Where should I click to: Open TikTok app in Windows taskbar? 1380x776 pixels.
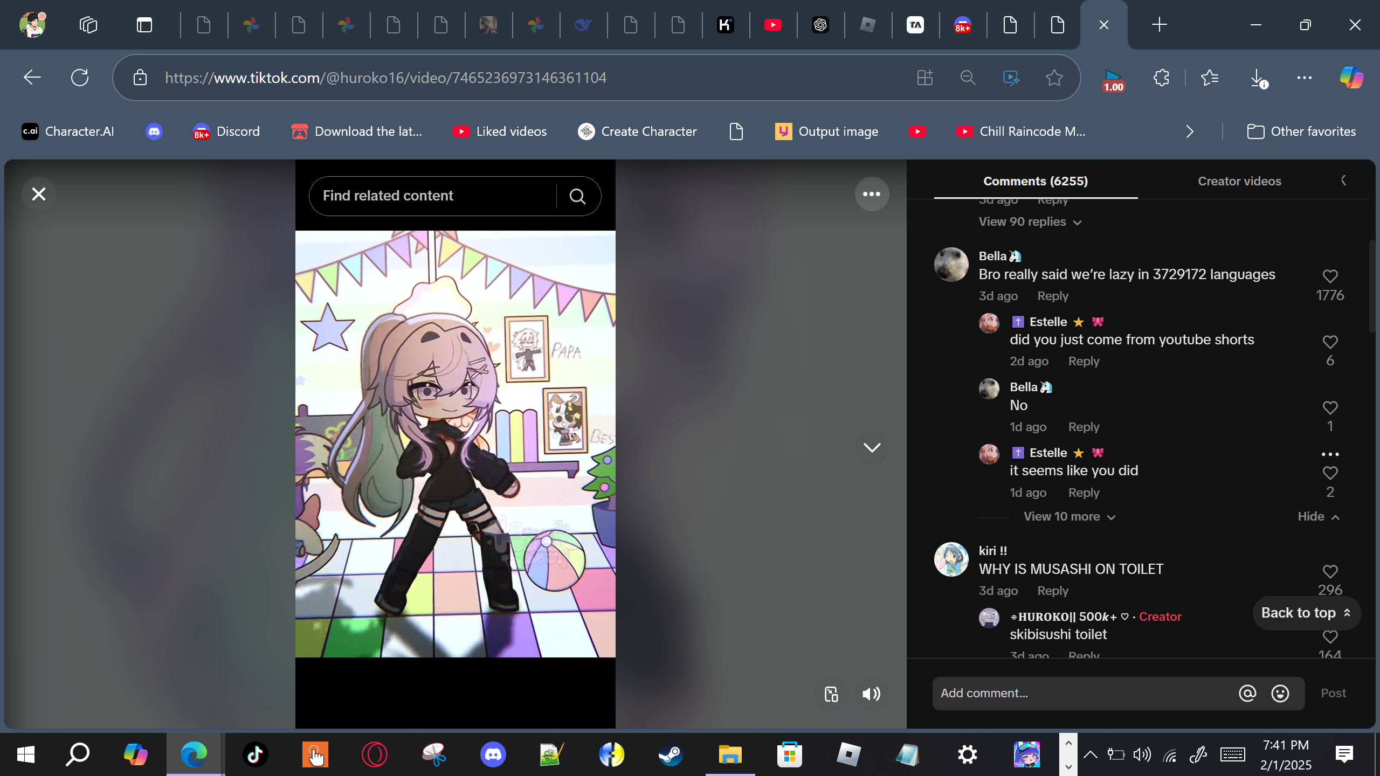tap(255, 754)
